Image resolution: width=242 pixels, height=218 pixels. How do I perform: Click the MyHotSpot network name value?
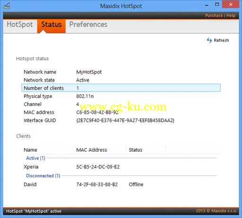tap(89, 72)
